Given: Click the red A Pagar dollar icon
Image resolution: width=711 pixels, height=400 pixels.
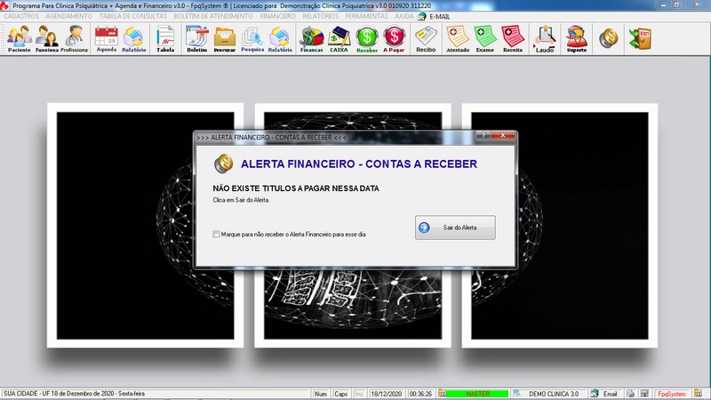Looking at the screenshot, I should click(x=394, y=39).
